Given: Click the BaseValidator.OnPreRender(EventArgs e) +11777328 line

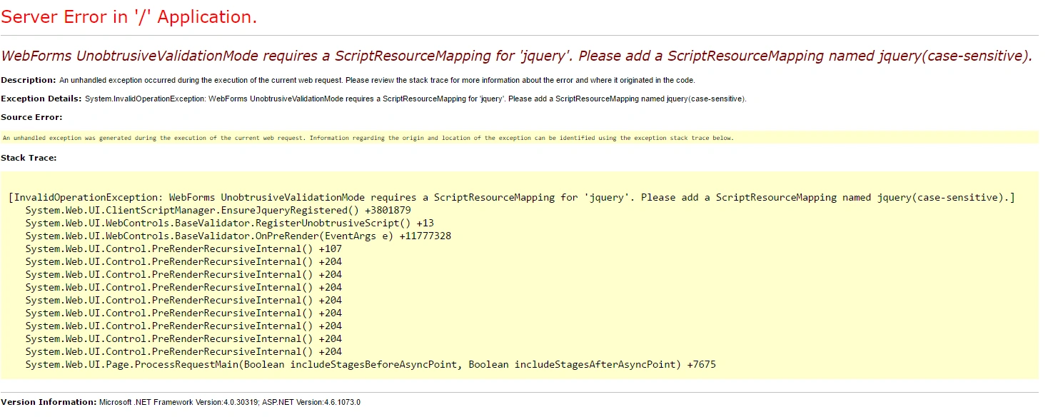Looking at the screenshot, I should click(238, 236).
